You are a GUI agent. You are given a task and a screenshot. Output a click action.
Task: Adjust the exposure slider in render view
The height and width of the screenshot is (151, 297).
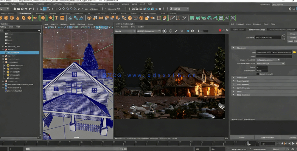pyautogui.click(x=199, y=31)
